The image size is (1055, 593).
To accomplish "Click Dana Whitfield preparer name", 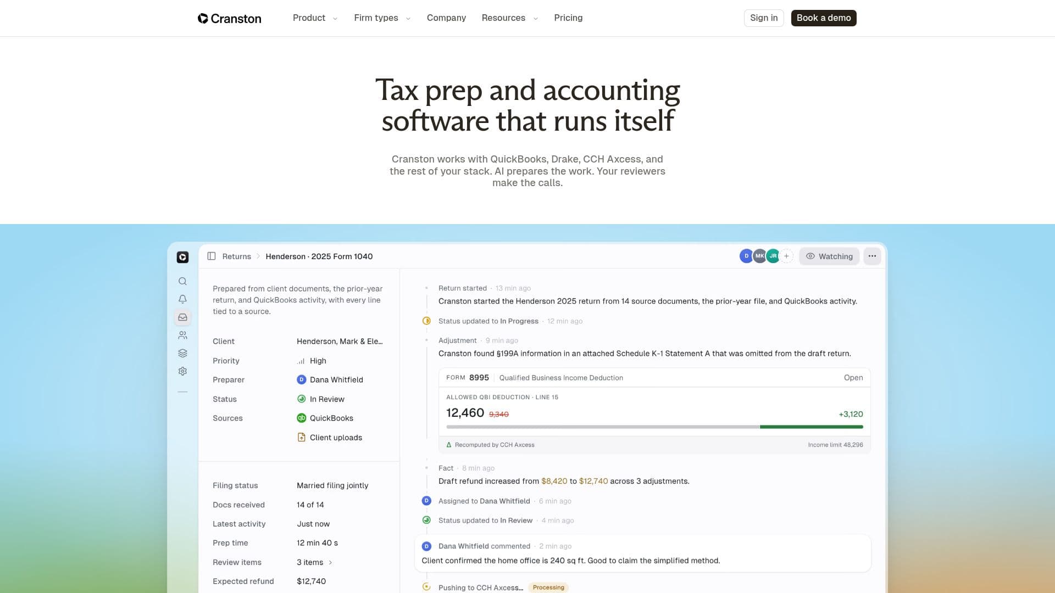I will pyautogui.click(x=336, y=380).
